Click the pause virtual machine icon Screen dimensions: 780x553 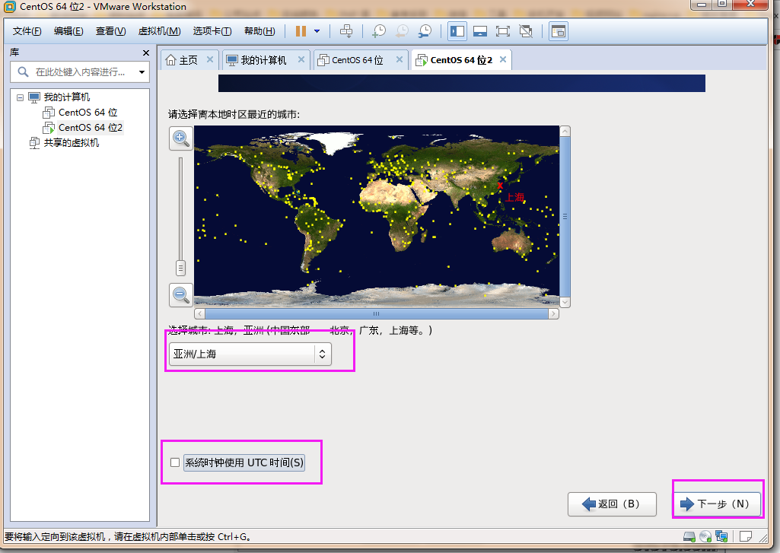300,31
